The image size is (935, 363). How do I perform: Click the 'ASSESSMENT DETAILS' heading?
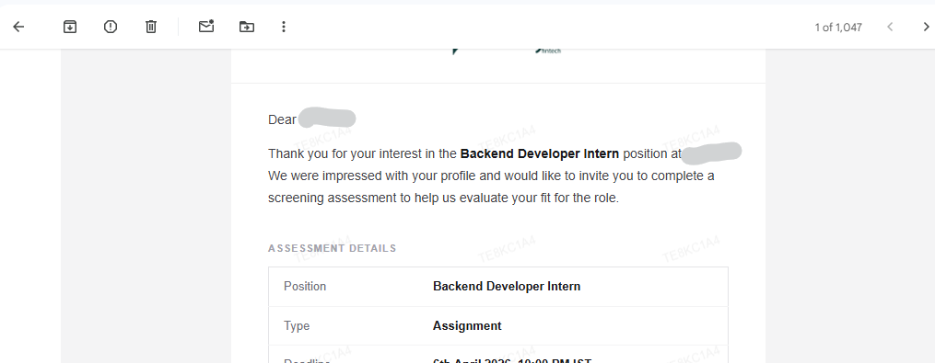(333, 248)
